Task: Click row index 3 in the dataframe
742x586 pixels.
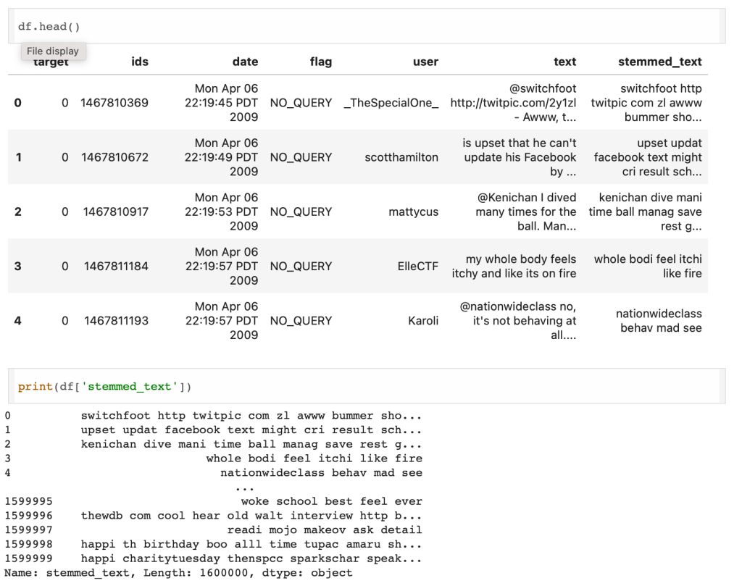Action: pos(17,266)
